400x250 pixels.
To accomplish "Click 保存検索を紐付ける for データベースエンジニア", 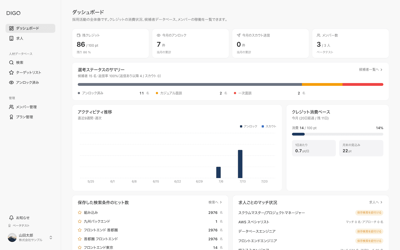I will tap(369, 231).
